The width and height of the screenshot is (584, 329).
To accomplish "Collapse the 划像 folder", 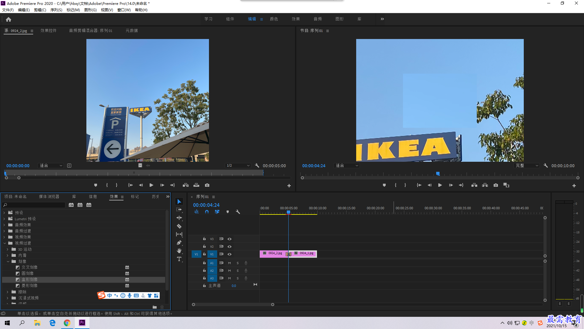I will point(8,261).
